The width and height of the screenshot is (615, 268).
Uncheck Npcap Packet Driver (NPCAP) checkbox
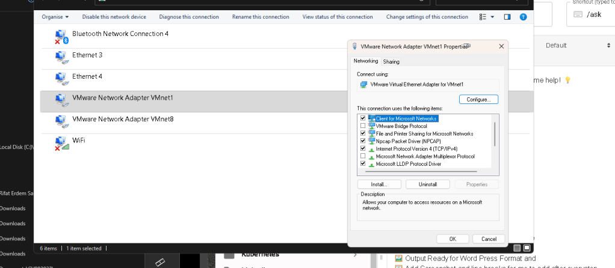(x=363, y=141)
